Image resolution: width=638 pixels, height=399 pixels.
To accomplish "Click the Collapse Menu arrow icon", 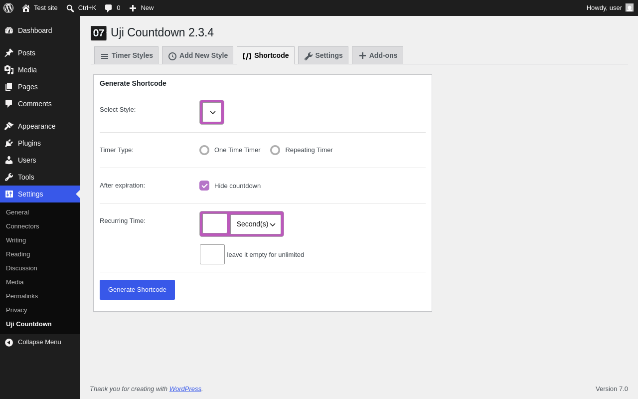I will click(9, 342).
